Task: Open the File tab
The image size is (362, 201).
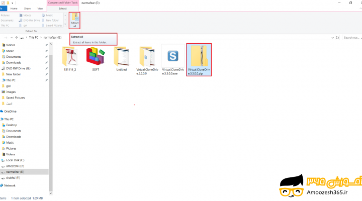Action: [3, 9]
